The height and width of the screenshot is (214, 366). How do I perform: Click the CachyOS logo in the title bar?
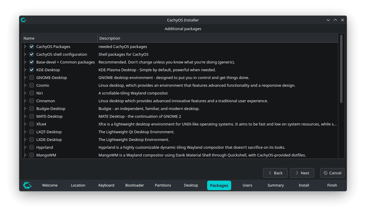coord(24,20)
